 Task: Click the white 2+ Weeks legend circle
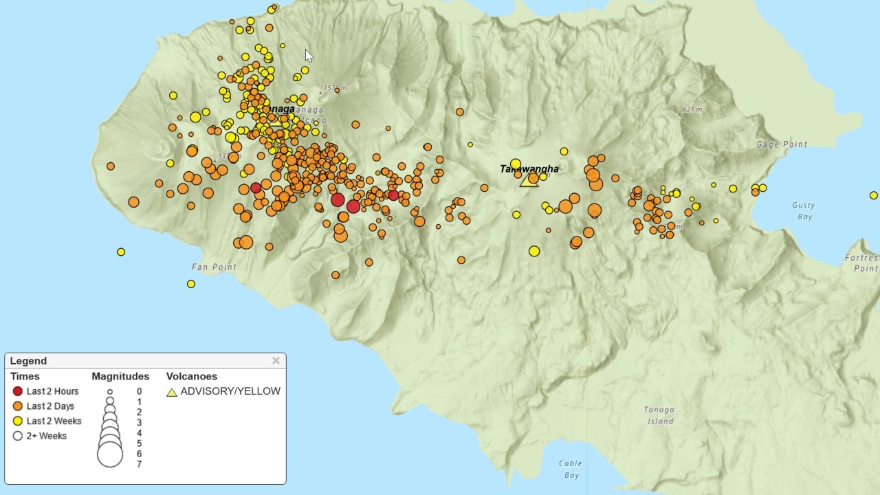18,436
